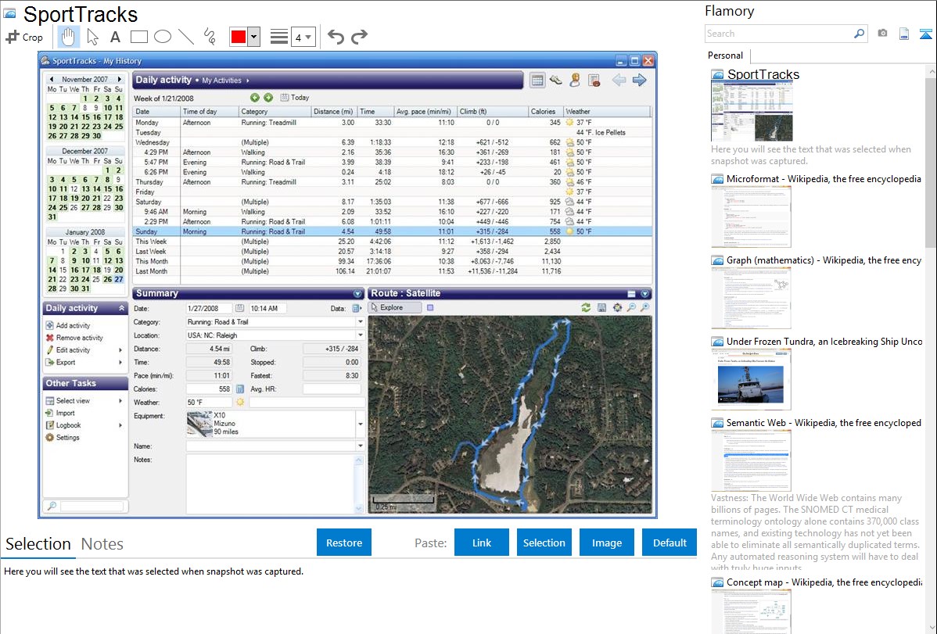Select the straight line tool
The height and width of the screenshot is (634, 937).
tap(186, 37)
